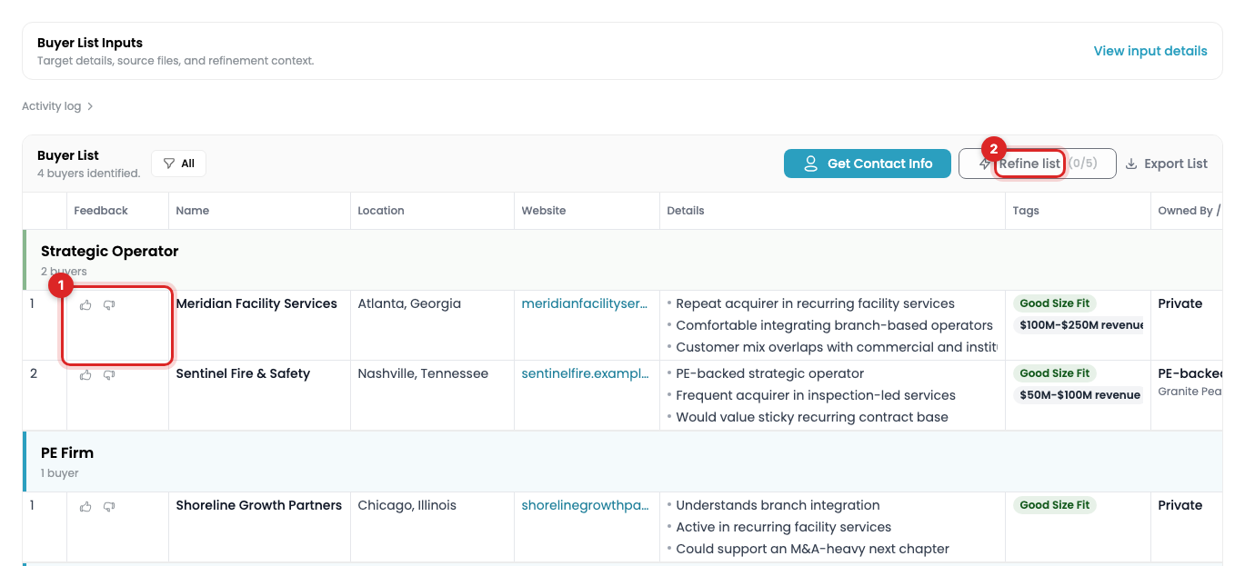Click Good Size Fit tag for Sentinel
Image resolution: width=1245 pixels, height=566 pixels.
click(1054, 373)
